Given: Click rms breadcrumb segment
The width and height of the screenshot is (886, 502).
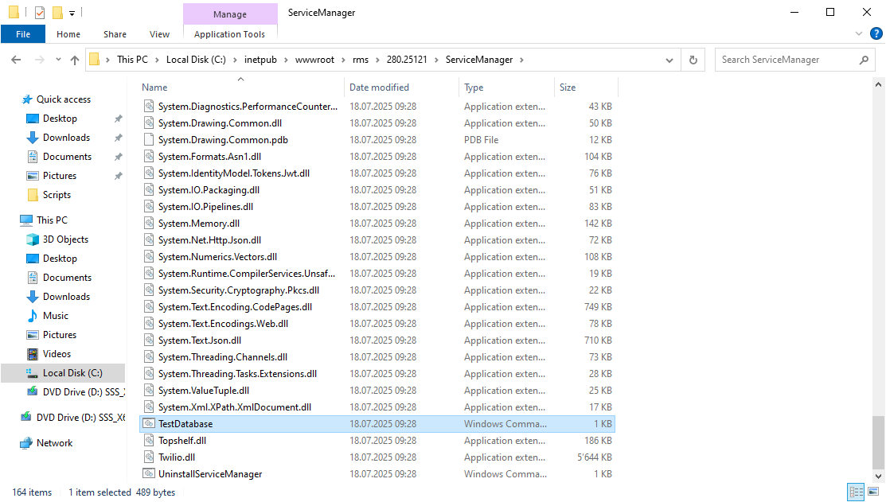Looking at the screenshot, I should point(361,60).
